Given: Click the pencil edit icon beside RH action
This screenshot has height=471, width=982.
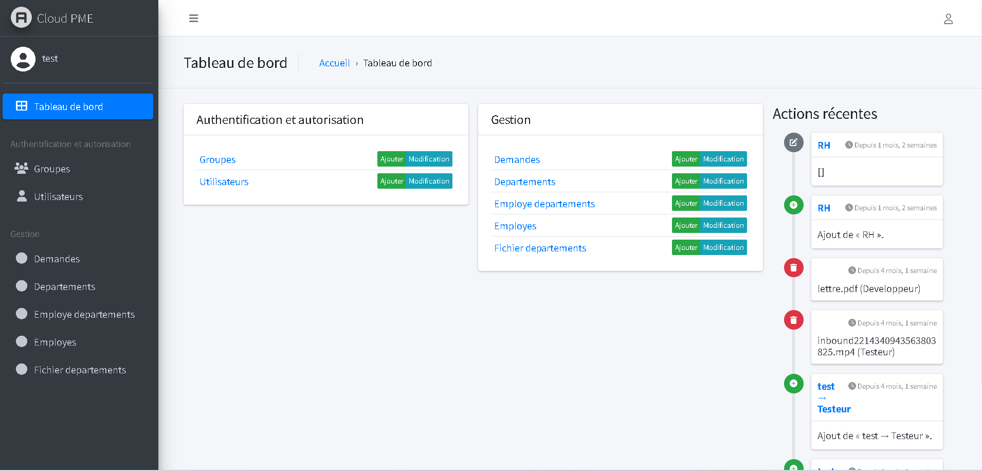Looking at the screenshot, I should pyautogui.click(x=793, y=142).
